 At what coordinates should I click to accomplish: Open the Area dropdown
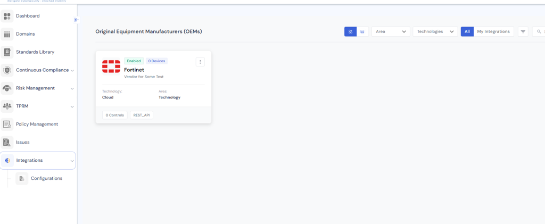tap(391, 31)
